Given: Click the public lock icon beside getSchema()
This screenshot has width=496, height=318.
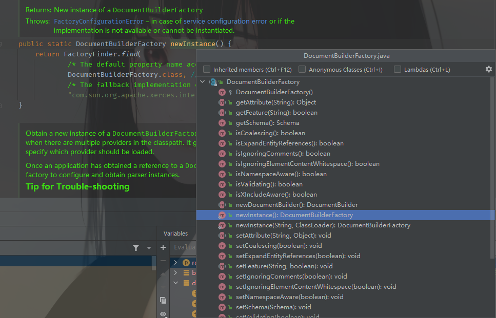Looking at the screenshot, I should pyautogui.click(x=230, y=123).
